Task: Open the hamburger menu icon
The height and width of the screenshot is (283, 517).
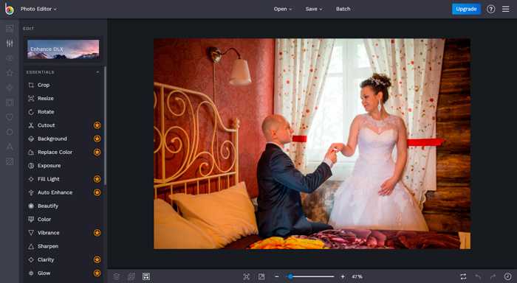Action: [x=505, y=9]
